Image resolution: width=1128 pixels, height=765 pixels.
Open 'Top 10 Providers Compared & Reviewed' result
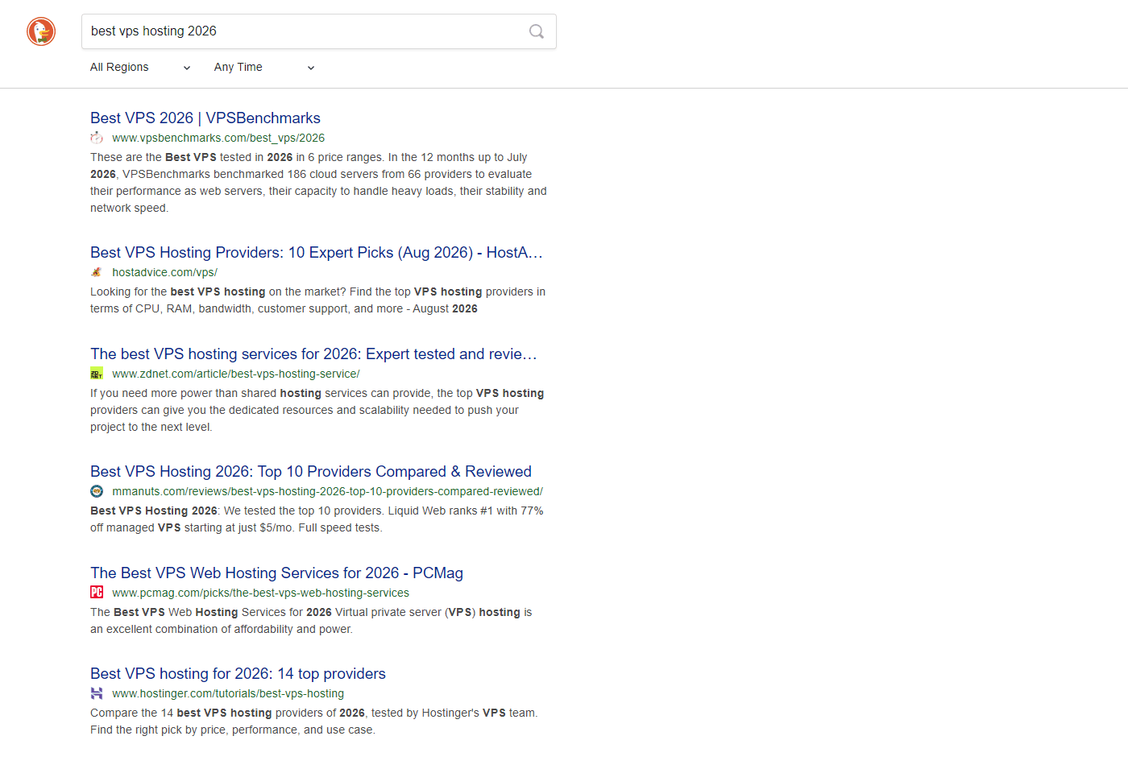coord(311,472)
